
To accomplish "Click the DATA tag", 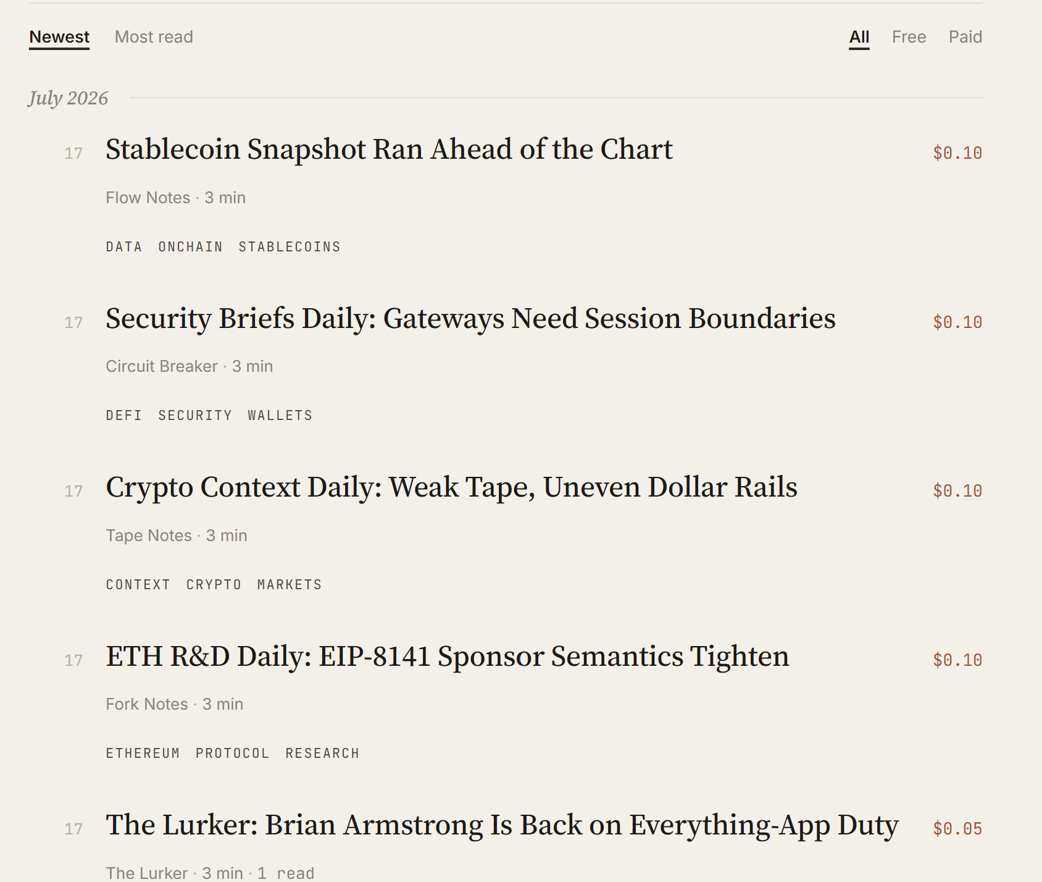I will click(x=124, y=247).
